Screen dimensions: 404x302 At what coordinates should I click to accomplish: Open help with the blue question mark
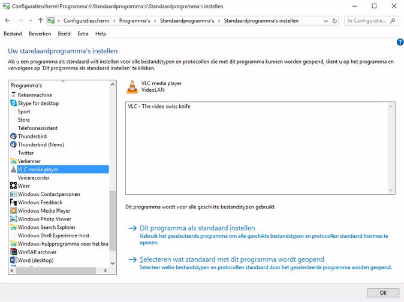[x=400, y=42]
